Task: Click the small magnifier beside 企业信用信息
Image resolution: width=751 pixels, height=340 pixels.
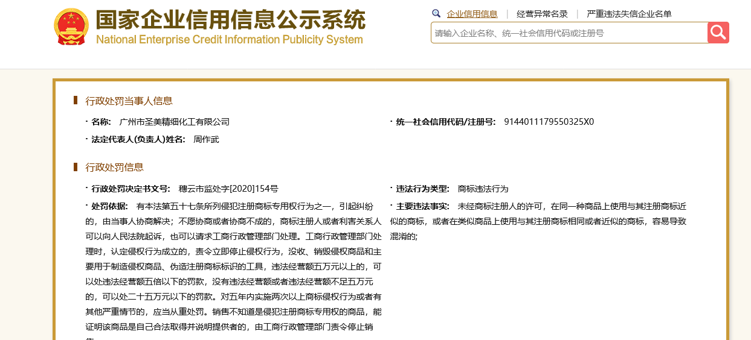Action: [436, 13]
